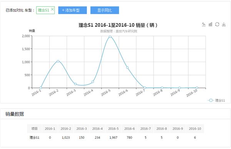Select the 2016-7 data point on chart

click(145, 88)
